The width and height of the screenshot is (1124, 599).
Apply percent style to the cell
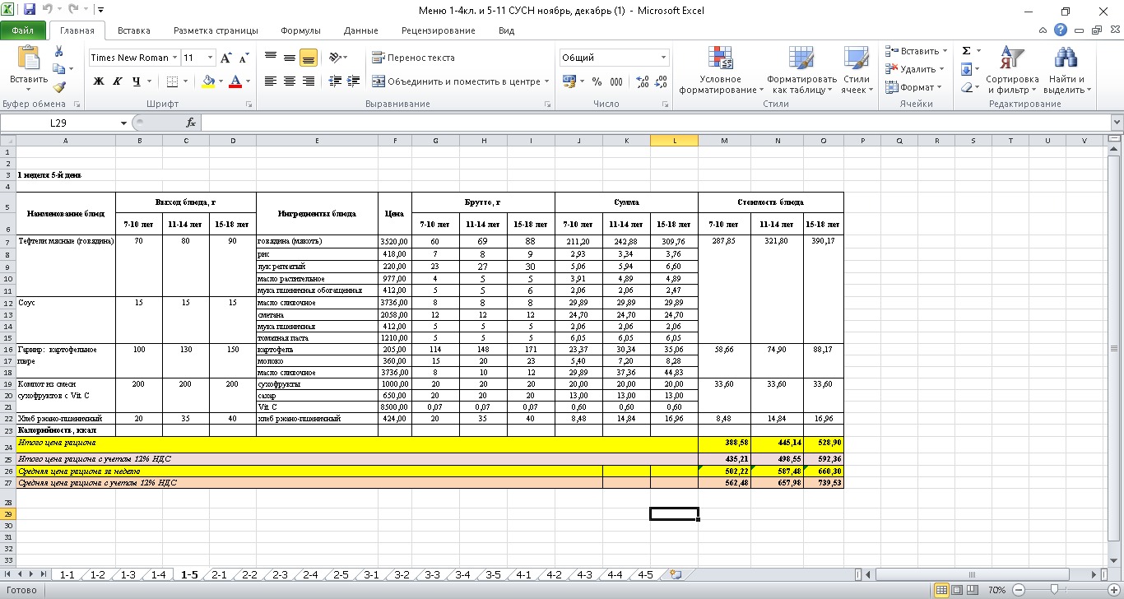[598, 81]
